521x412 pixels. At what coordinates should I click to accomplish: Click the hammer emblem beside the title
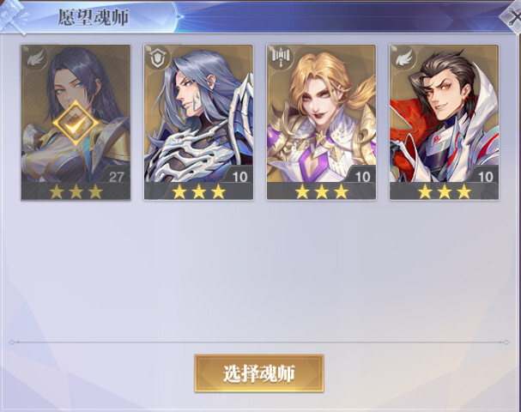point(13,17)
